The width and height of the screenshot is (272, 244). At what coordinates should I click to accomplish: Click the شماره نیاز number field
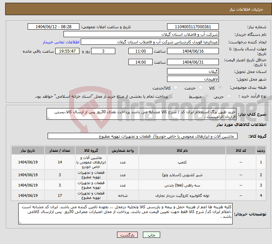(193, 27)
